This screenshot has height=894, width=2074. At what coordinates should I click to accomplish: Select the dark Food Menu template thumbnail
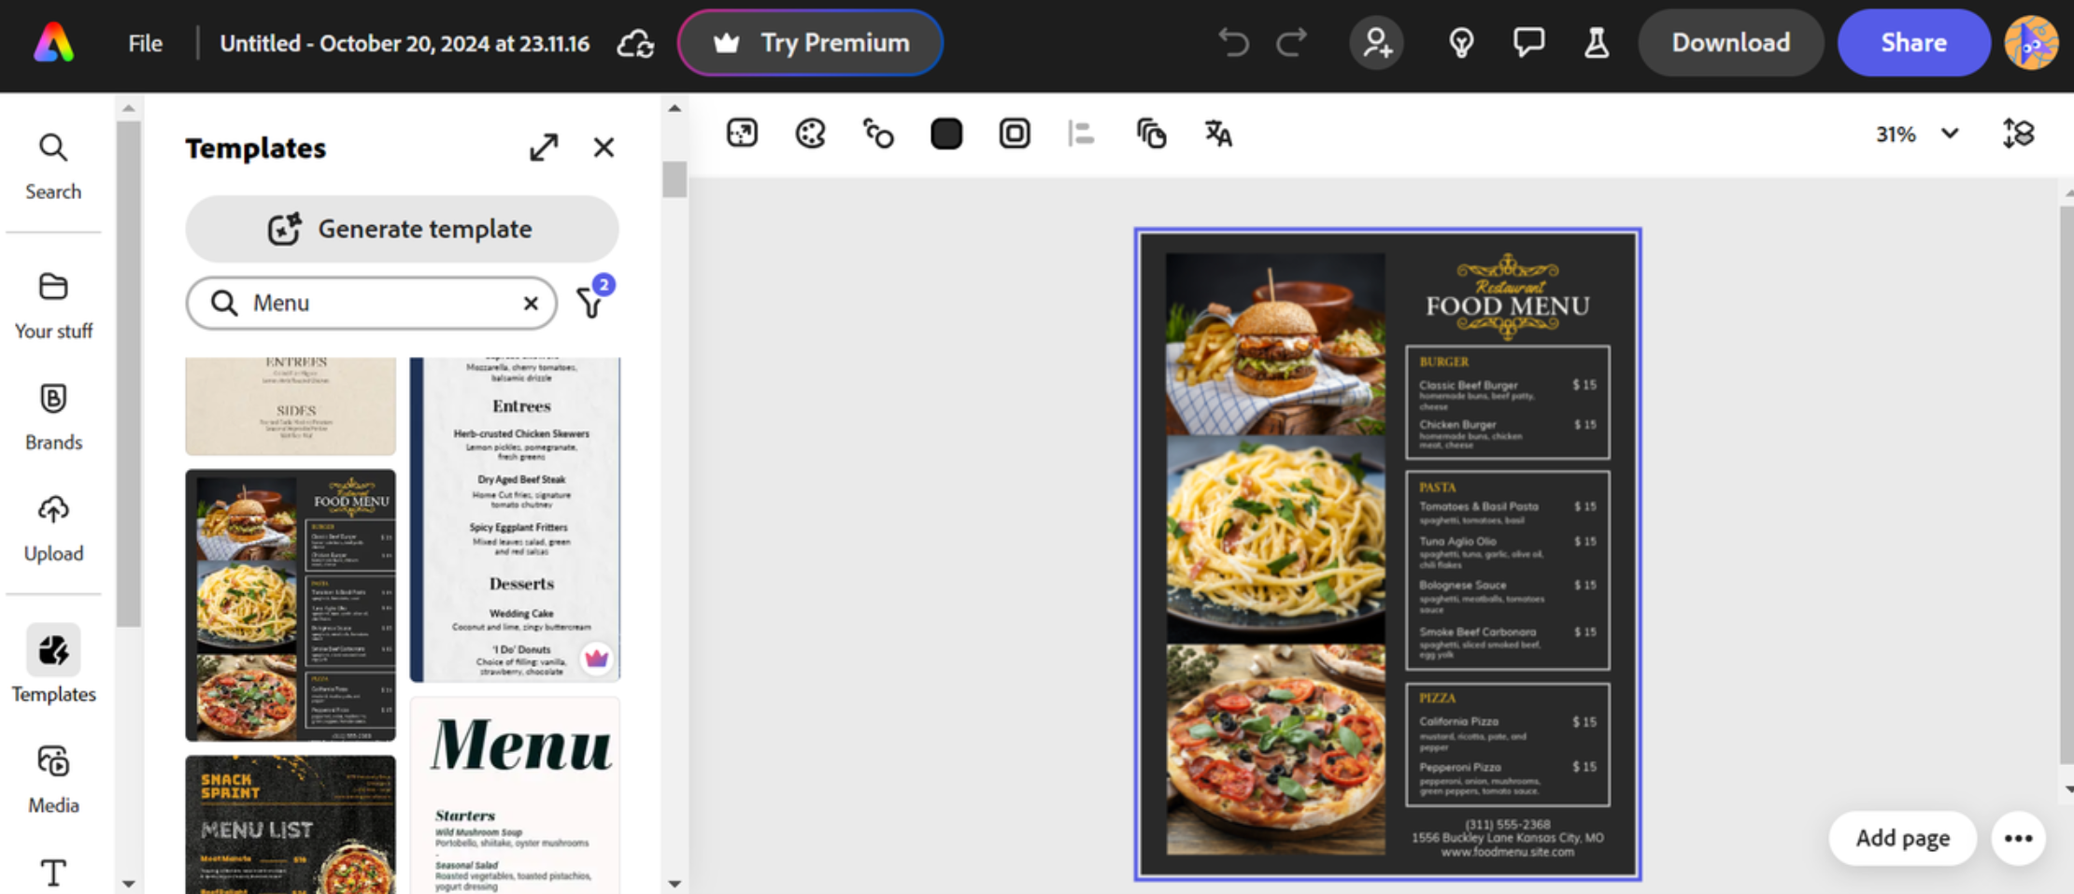pyautogui.click(x=291, y=605)
